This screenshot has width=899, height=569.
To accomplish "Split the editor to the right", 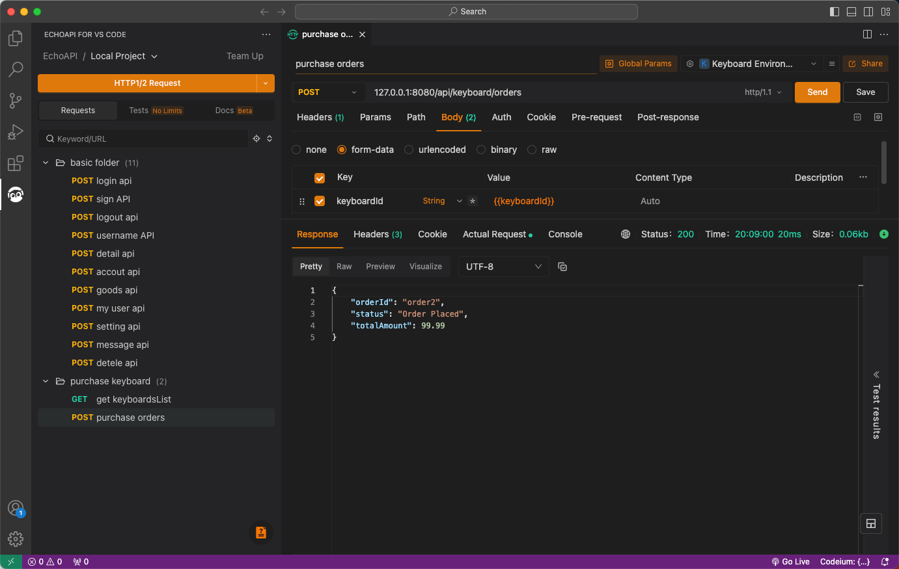I will [867, 34].
